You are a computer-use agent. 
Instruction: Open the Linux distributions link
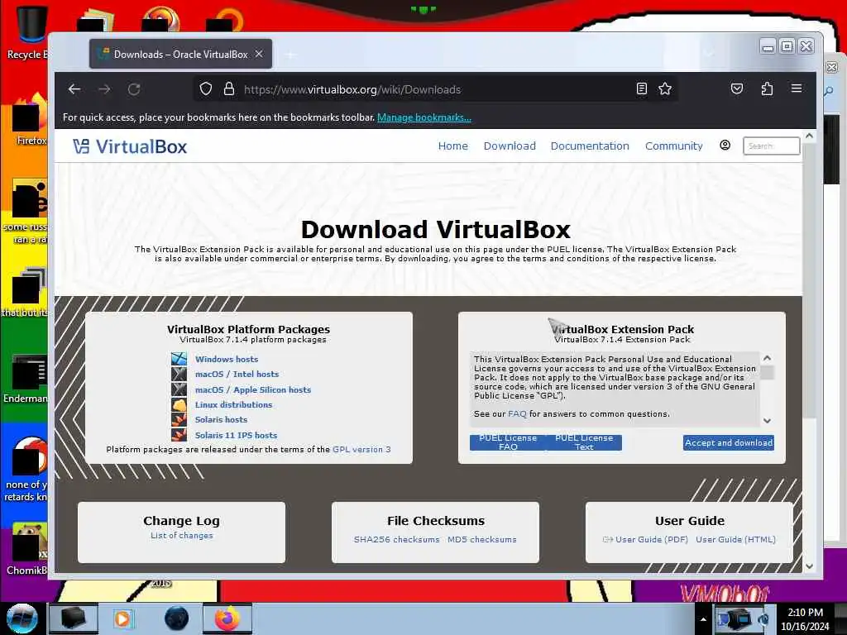[233, 404]
